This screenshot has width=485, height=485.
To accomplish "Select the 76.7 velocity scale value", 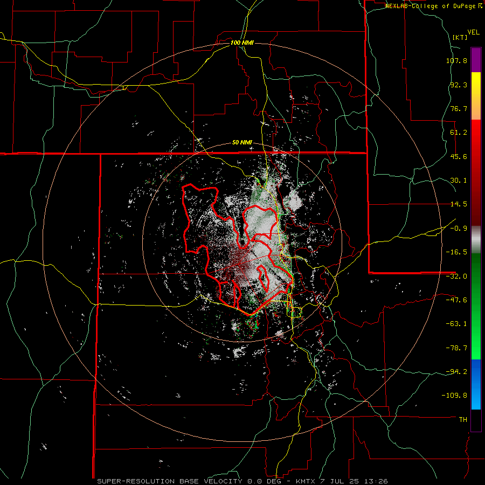I will coord(459,108).
